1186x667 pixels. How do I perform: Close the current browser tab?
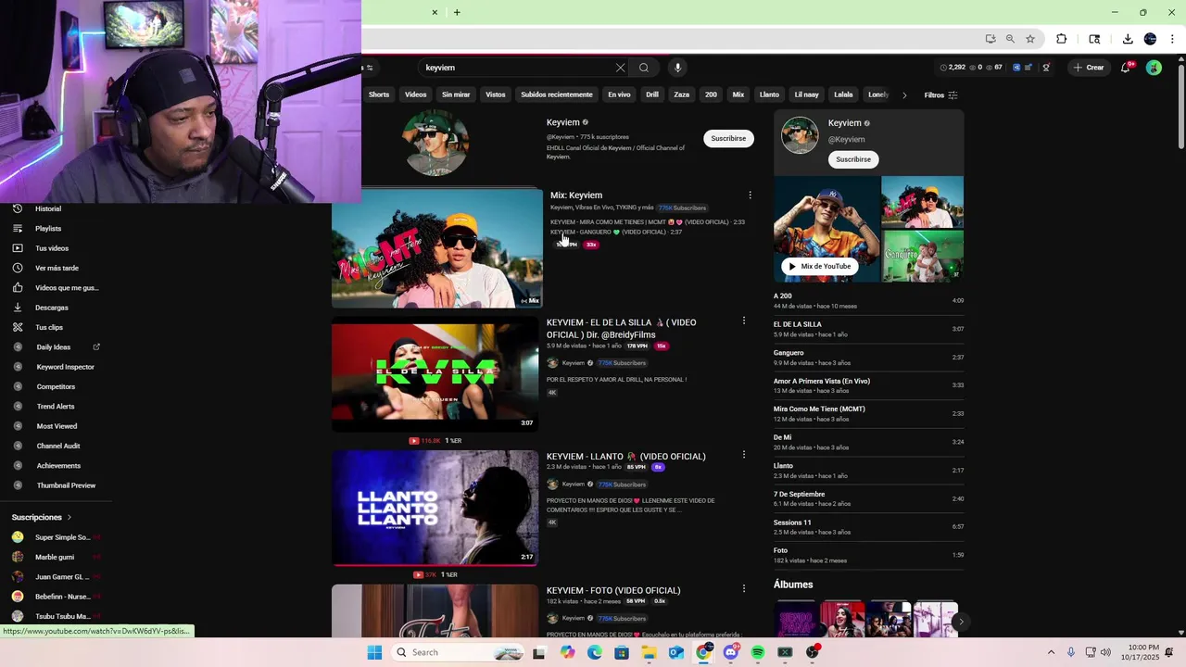pyautogui.click(x=435, y=12)
